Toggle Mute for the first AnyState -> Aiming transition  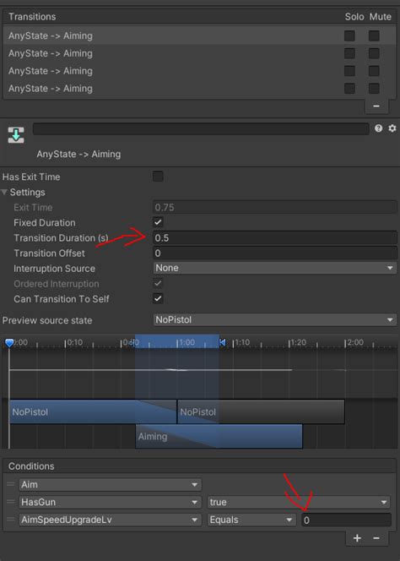[374, 35]
